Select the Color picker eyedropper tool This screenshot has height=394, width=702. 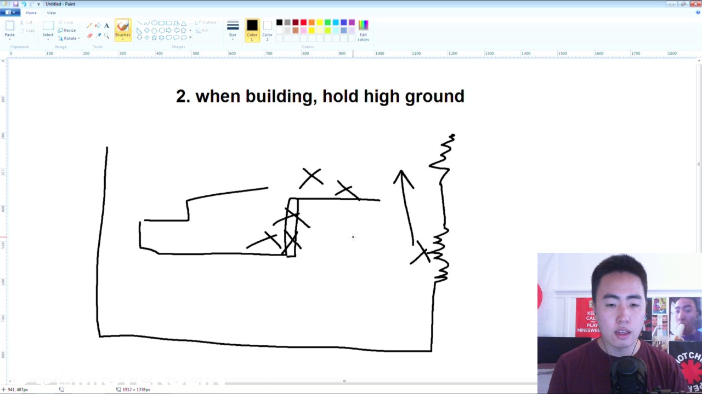98,36
